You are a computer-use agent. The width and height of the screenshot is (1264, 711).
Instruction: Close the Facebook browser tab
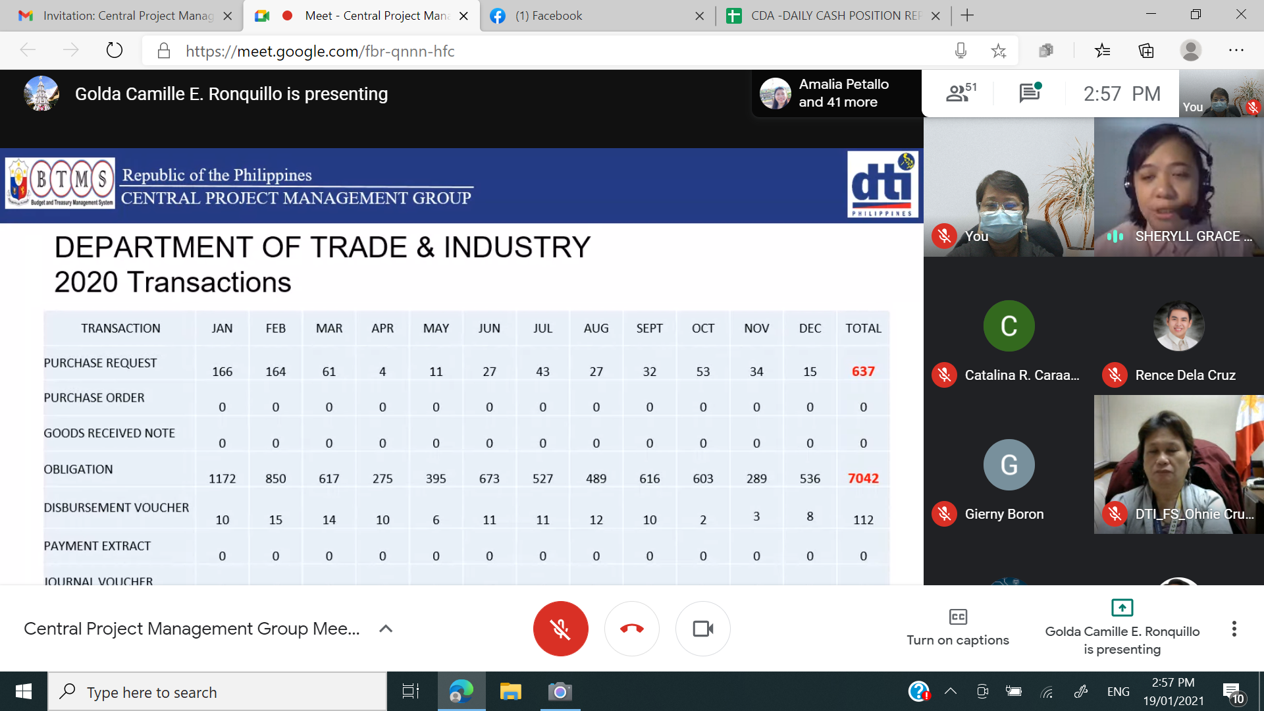(x=699, y=15)
